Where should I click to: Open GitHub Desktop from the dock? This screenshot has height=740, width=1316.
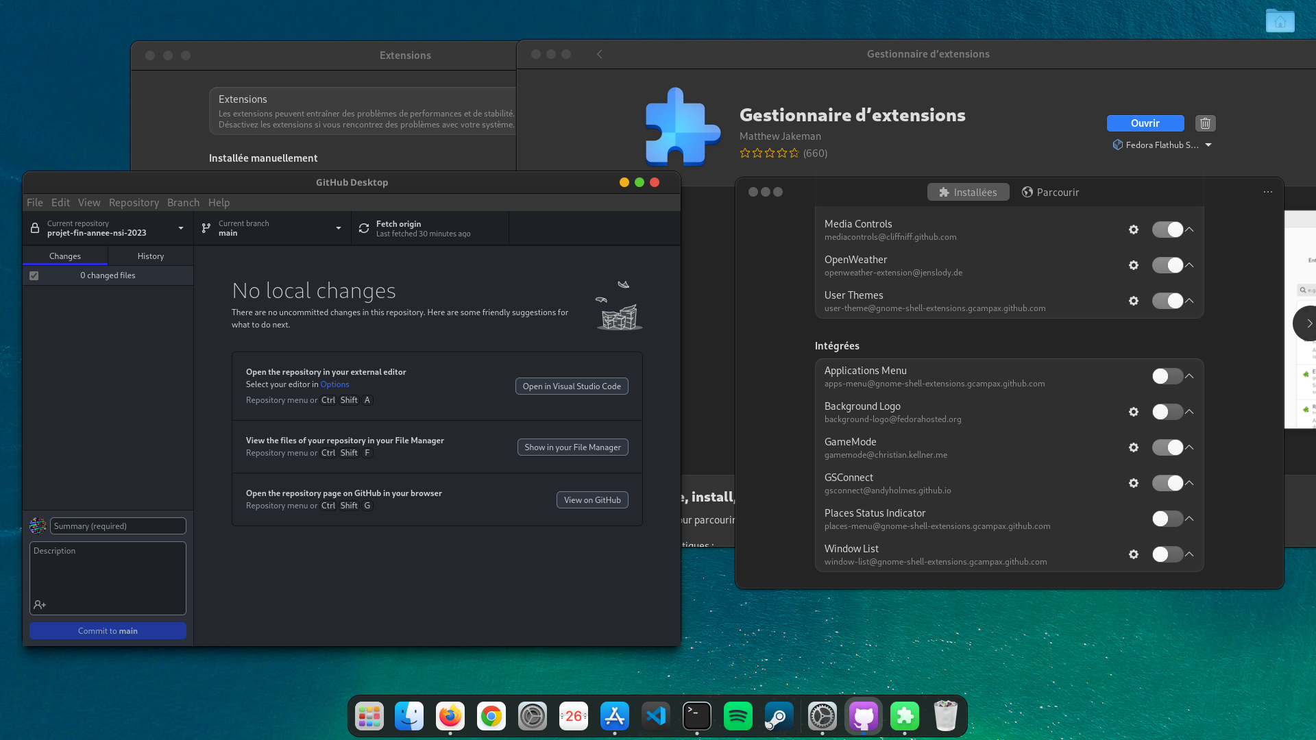click(x=863, y=715)
